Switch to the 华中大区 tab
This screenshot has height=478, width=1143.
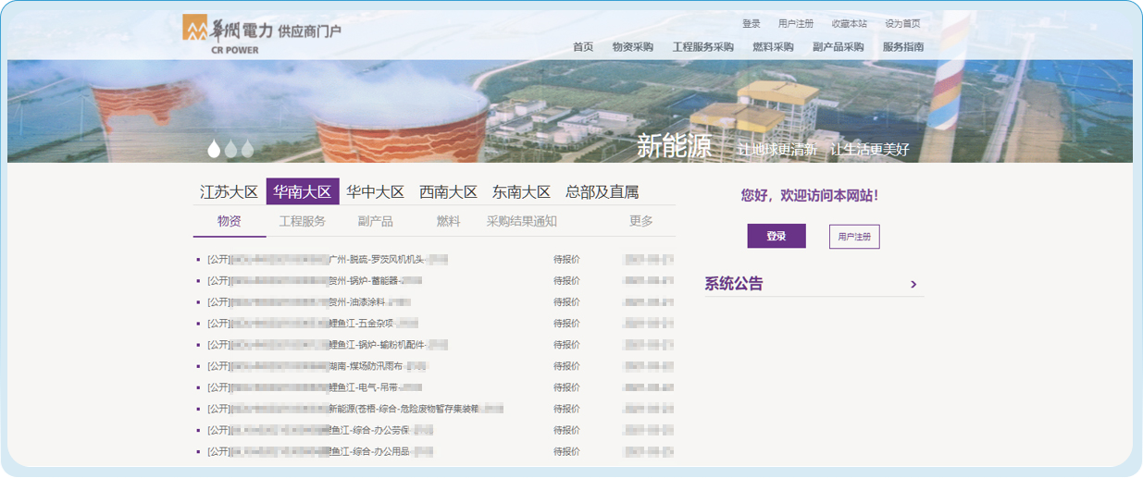(375, 192)
